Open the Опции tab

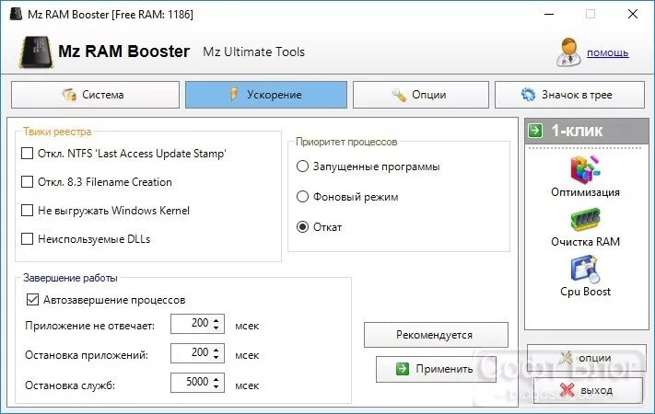point(421,95)
